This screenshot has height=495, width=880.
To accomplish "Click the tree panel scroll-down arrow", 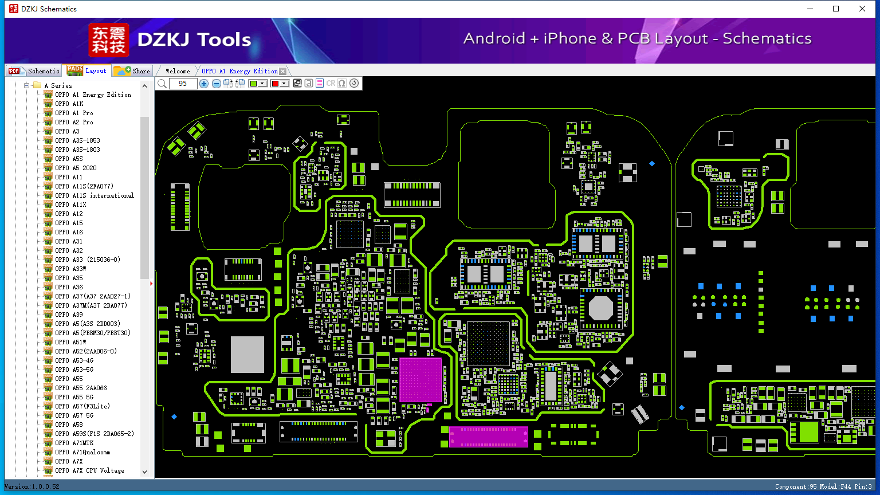I will pyautogui.click(x=144, y=472).
